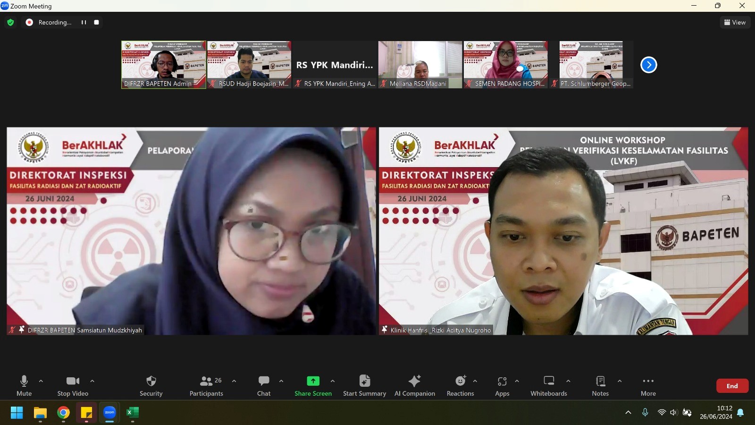Open the volume control in tray

[x=673, y=412]
